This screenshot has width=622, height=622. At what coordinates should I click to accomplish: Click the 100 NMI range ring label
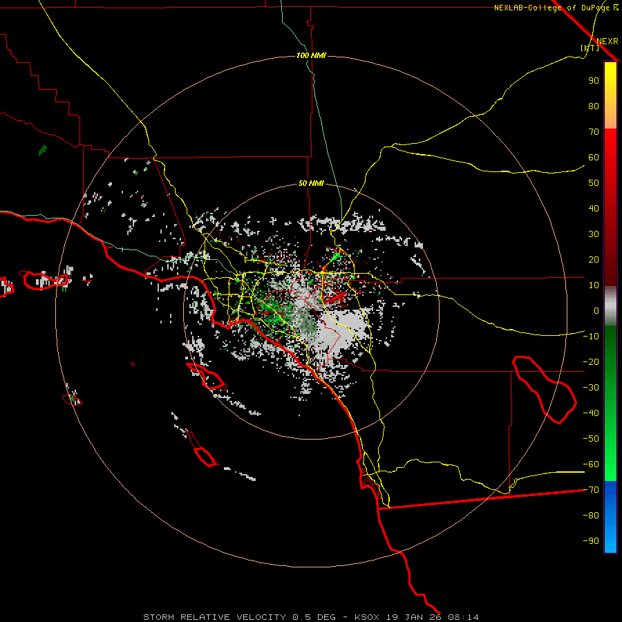click(x=311, y=55)
